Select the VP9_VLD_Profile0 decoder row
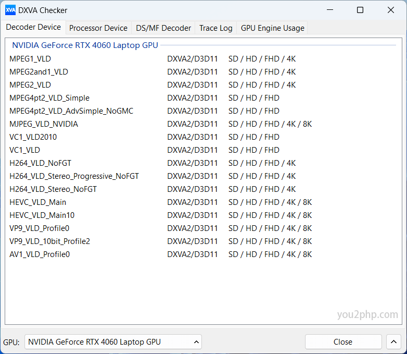Viewport: 407px width, 354px height. [39, 228]
